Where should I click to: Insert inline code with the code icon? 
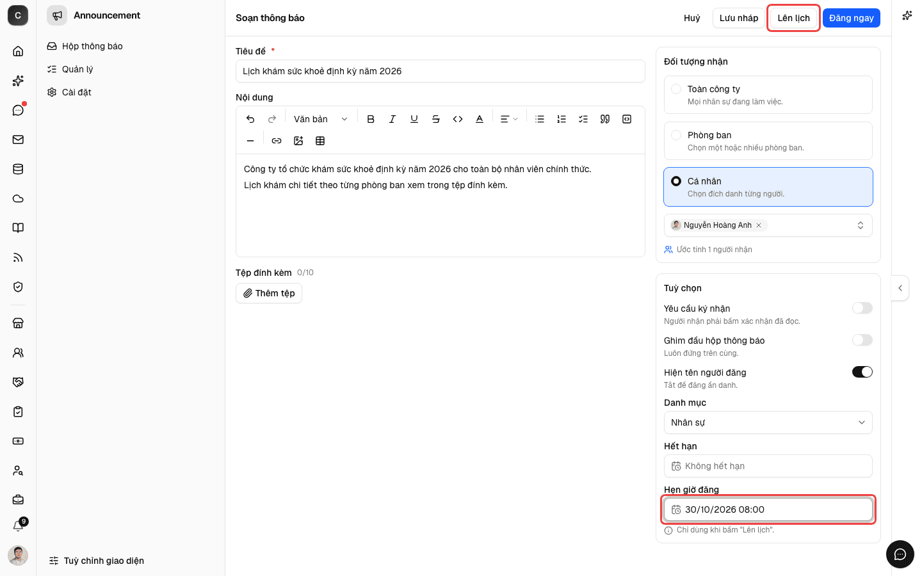pos(458,119)
